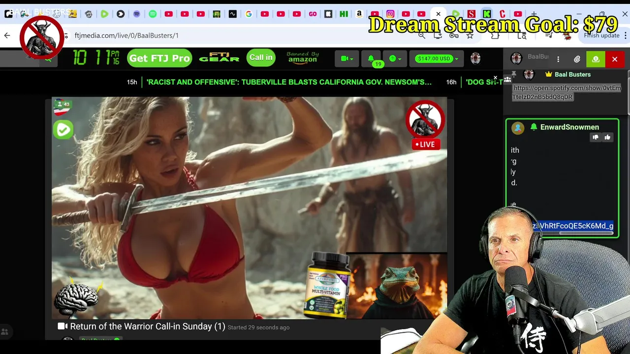Click the Get FTJ Pro button
The height and width of the screenshot is (354, 630).
[159, 59]
